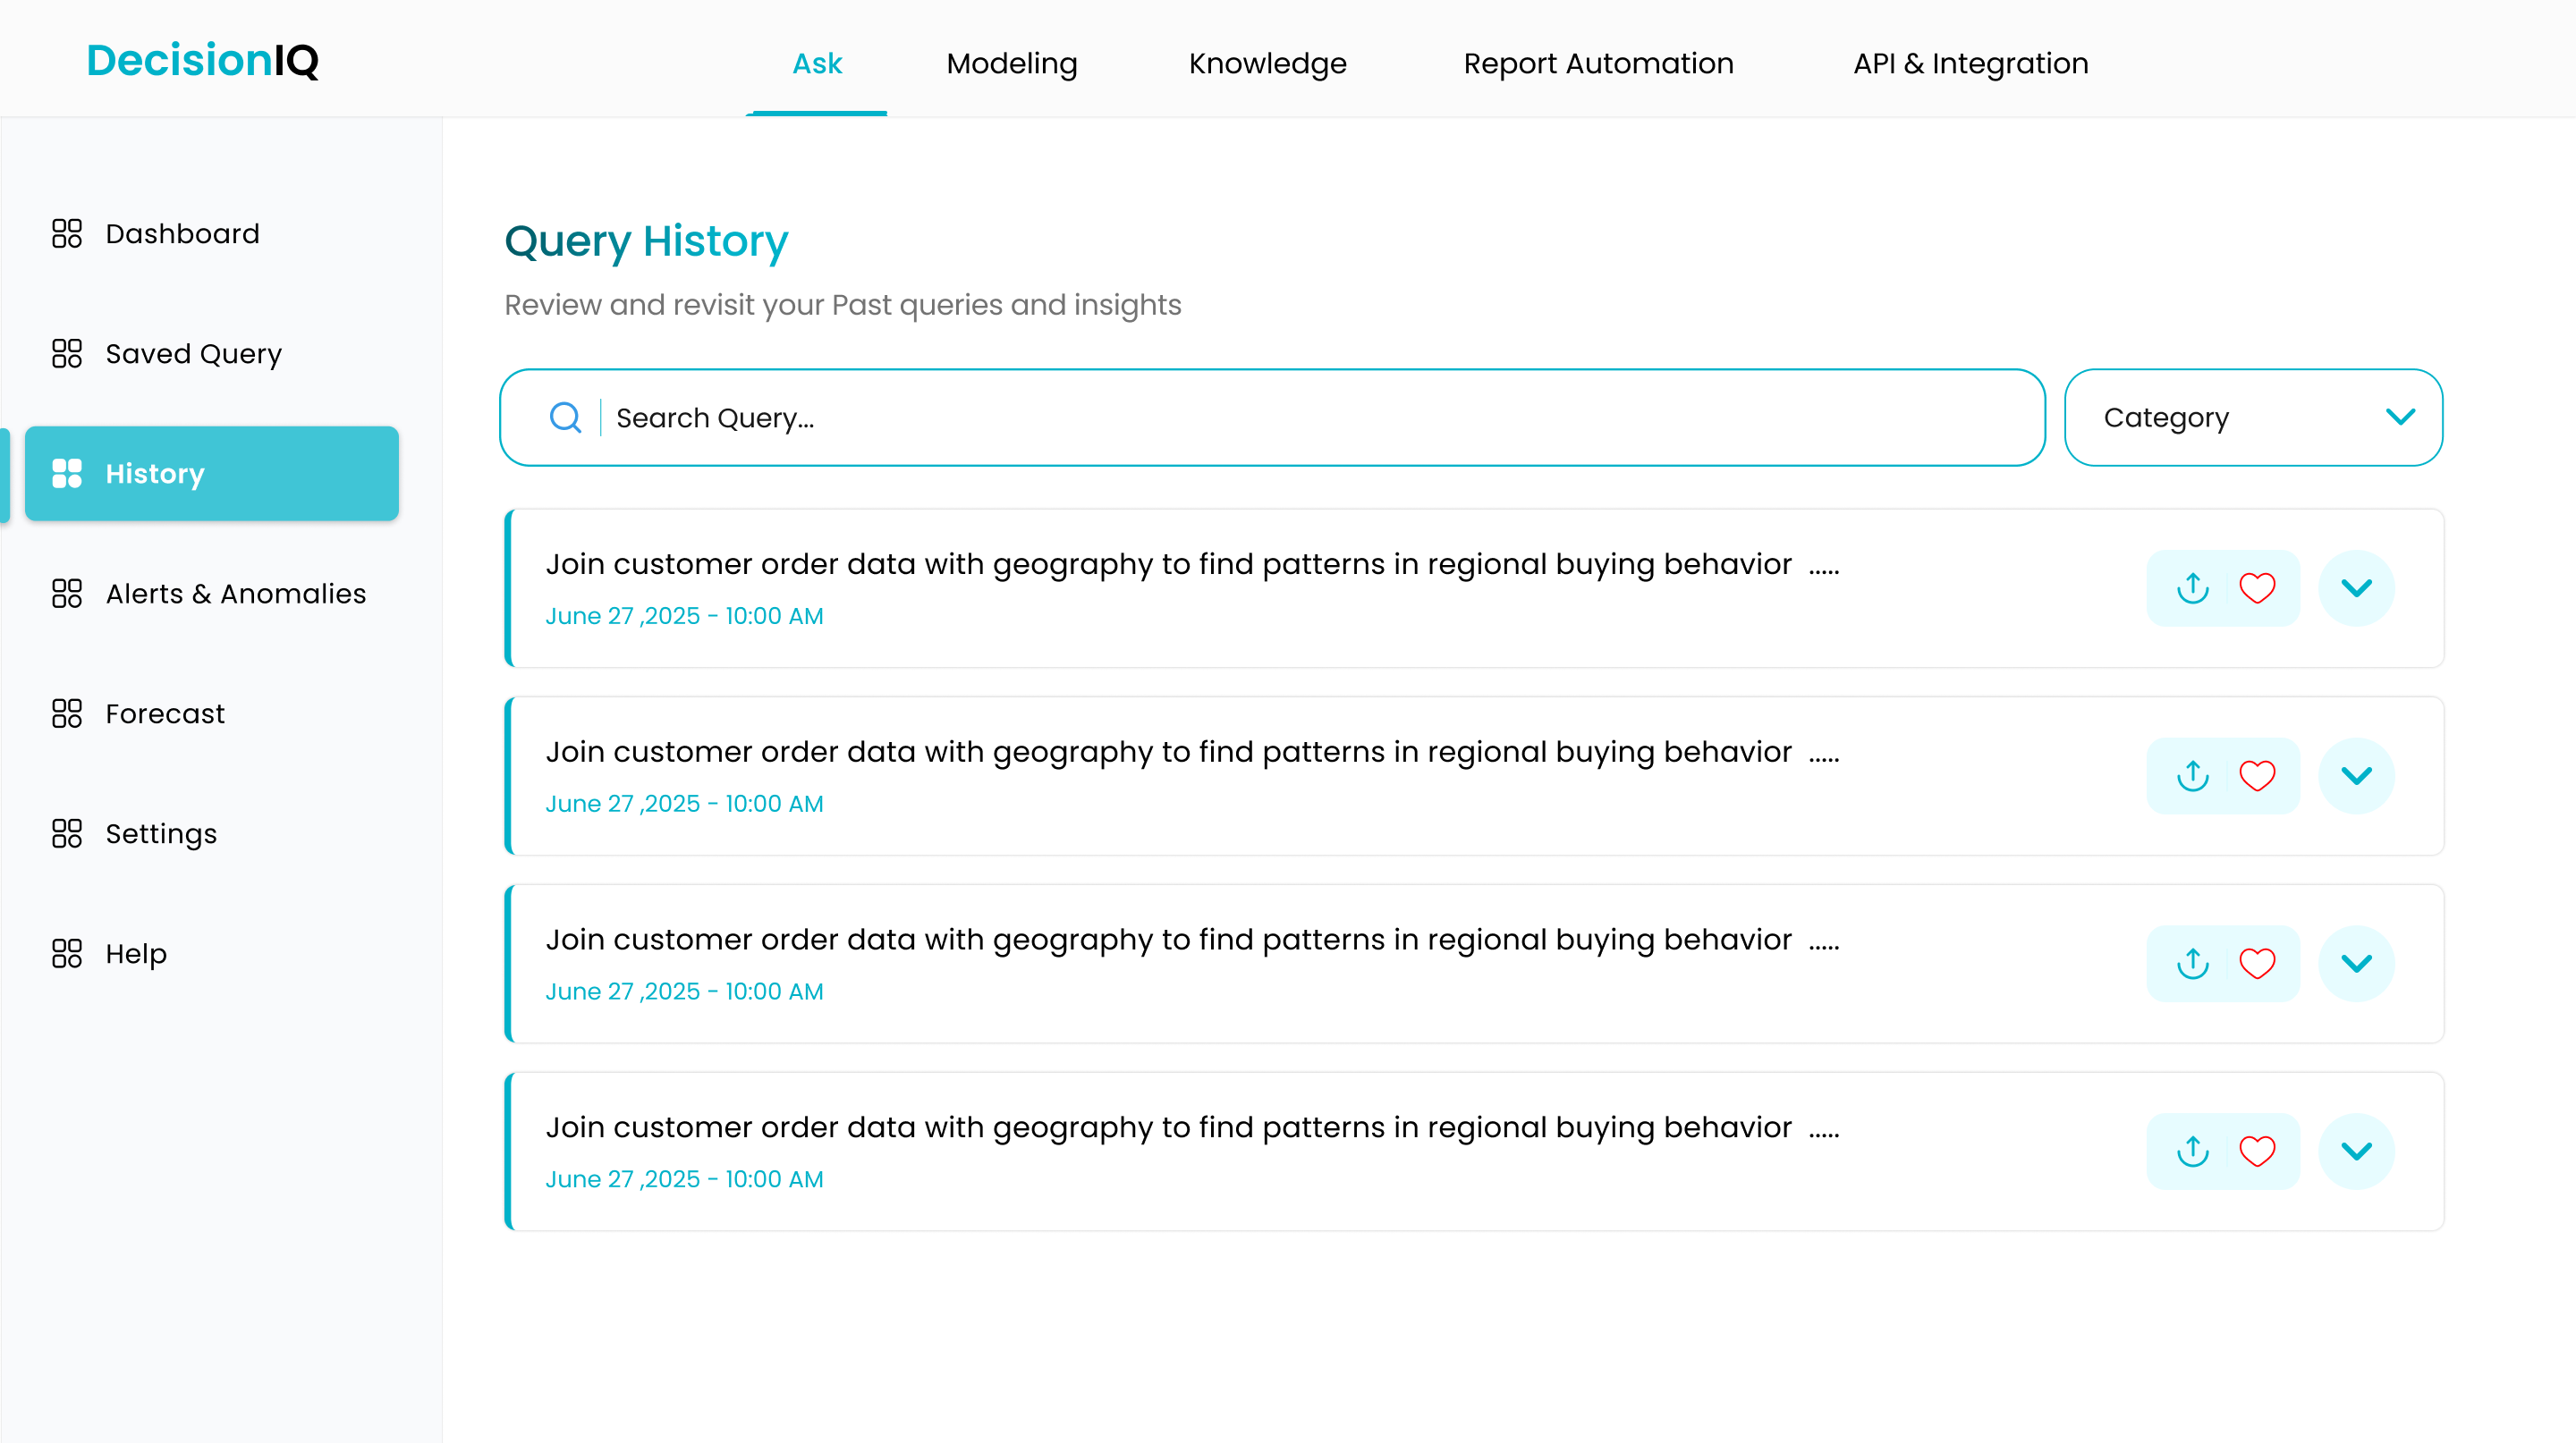Expand the last query entry using its chevron
2576x1443 pixels.
(x=2356, y=1152)
